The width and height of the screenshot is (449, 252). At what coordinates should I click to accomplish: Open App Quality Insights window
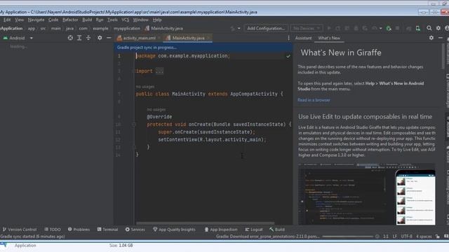tap(174, 230)
